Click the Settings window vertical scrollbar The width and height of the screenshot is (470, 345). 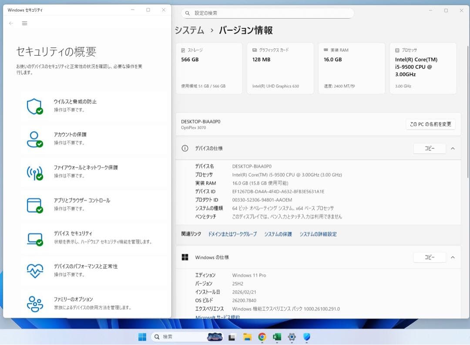coord(467,112)
